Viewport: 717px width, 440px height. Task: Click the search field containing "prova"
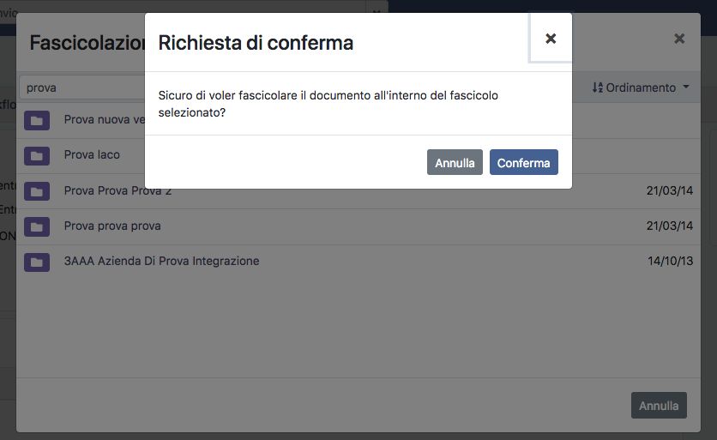(x=81, y=87)
